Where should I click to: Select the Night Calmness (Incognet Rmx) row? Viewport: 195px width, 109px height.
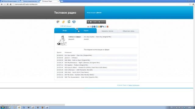(x=97, y=63)
